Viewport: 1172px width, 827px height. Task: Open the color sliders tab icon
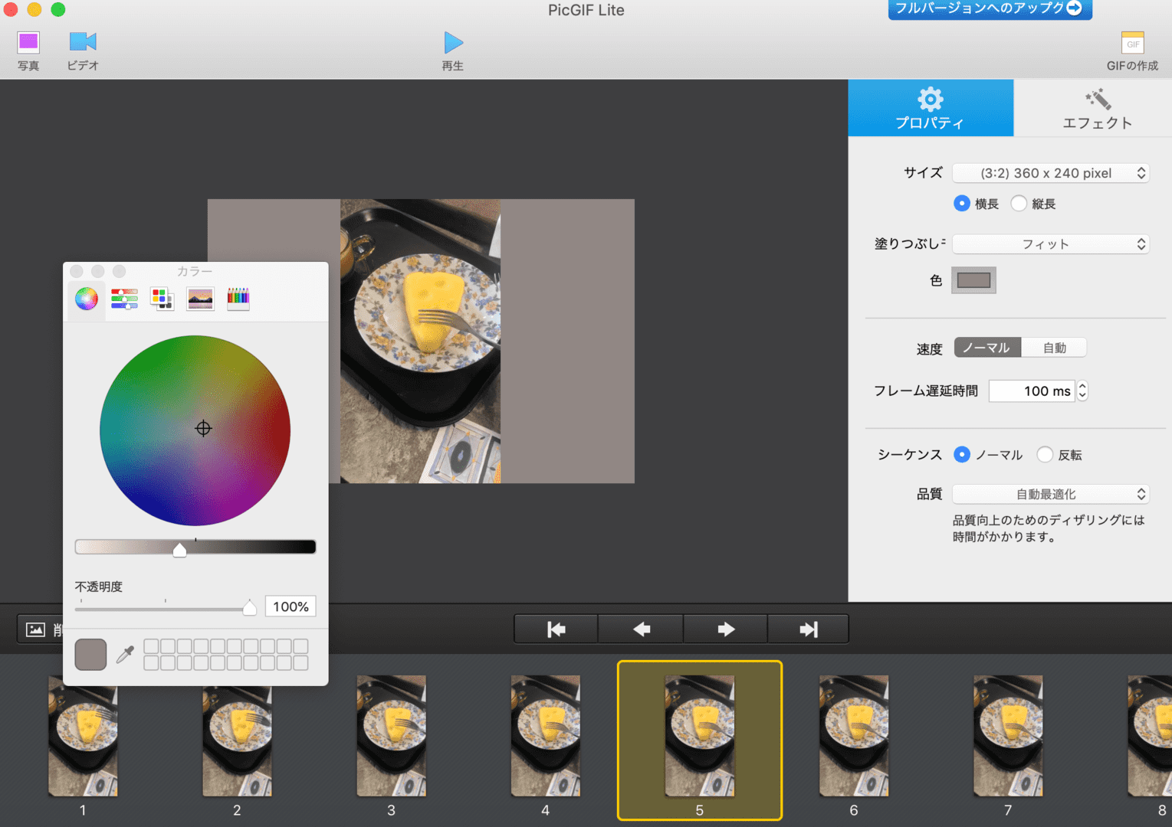click(x=124, y=299)
